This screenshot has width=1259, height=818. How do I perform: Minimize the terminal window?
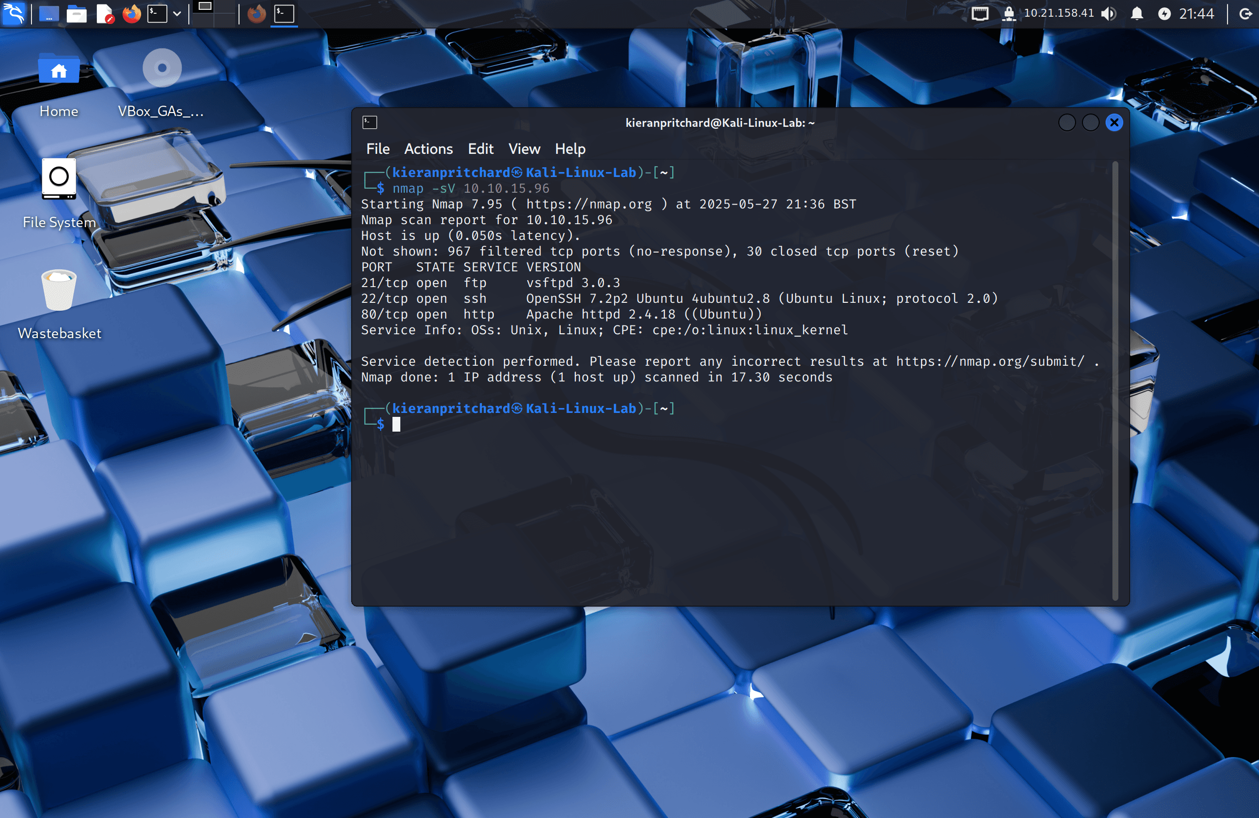point(1066,123)
